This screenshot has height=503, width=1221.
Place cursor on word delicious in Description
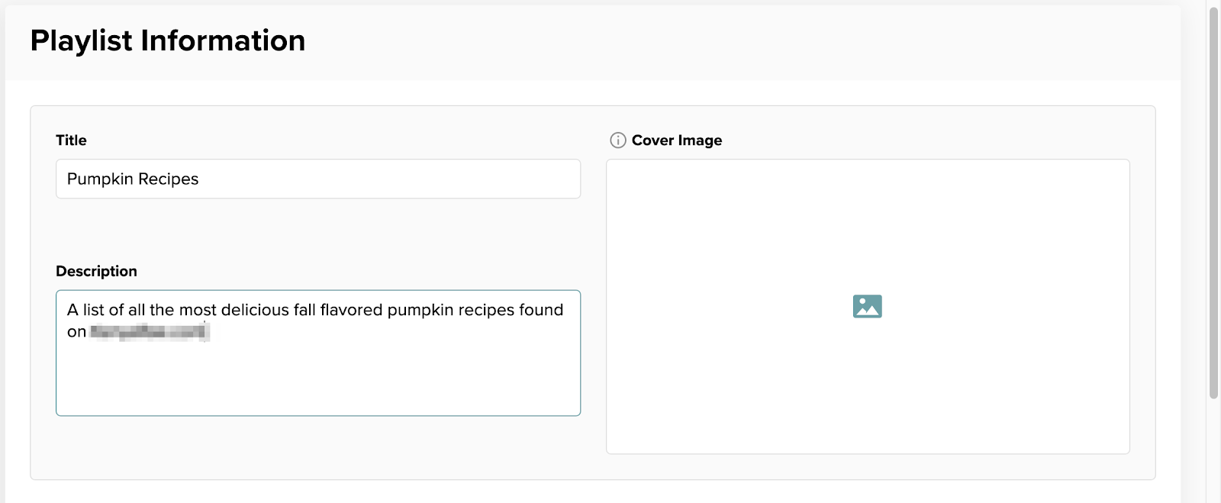pos(255,310)
